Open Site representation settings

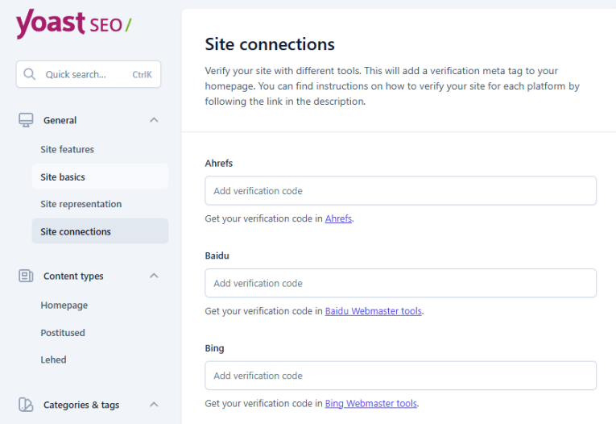tap(81, 204)
